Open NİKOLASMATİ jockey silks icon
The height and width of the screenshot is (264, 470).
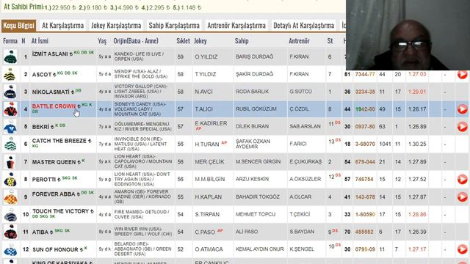click(10, 92)
